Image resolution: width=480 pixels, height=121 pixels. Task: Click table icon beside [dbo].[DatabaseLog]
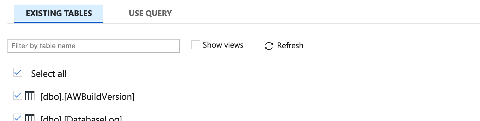[x=30, y=118]
